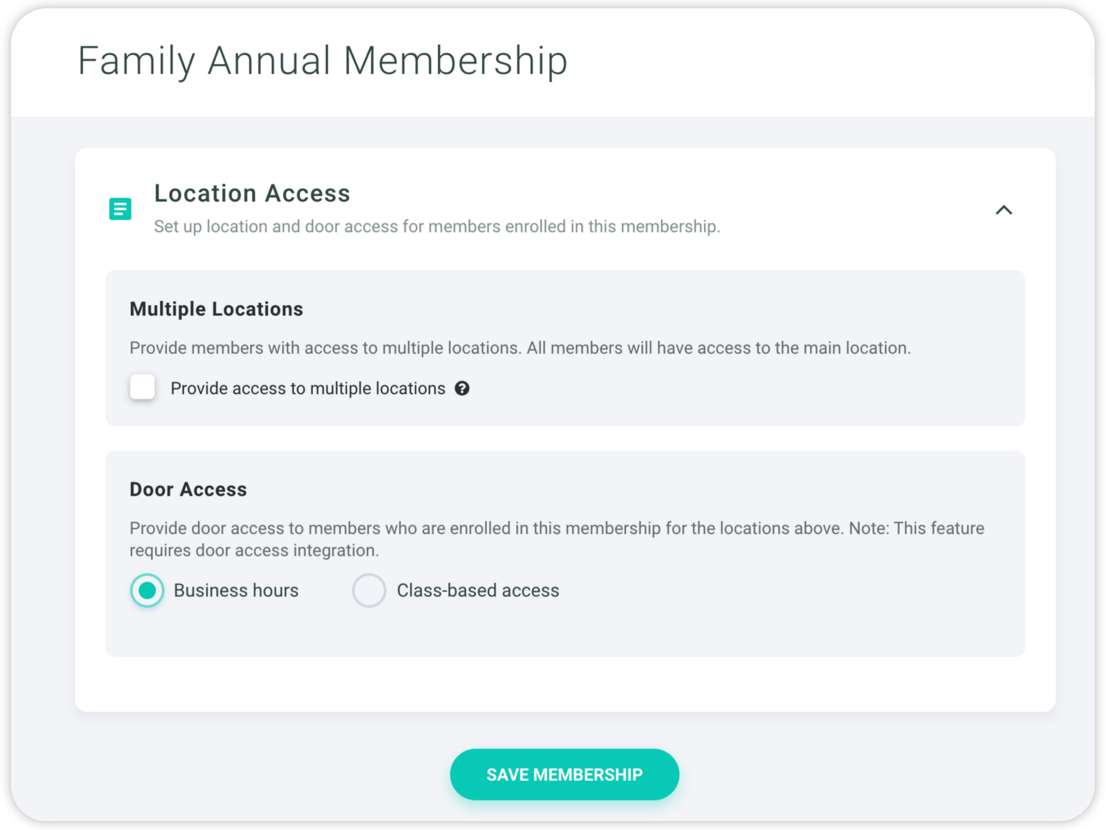Click the 'Class-based access' option label

(x=478, y=590)
